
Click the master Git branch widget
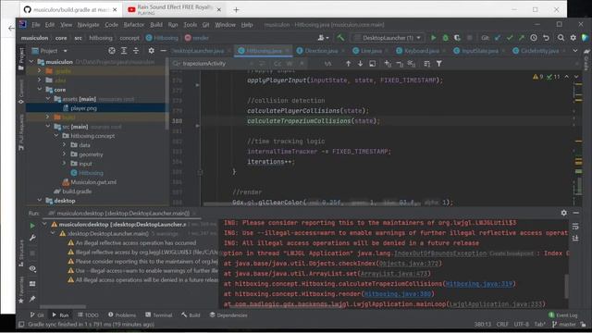[x=564, y=325]
